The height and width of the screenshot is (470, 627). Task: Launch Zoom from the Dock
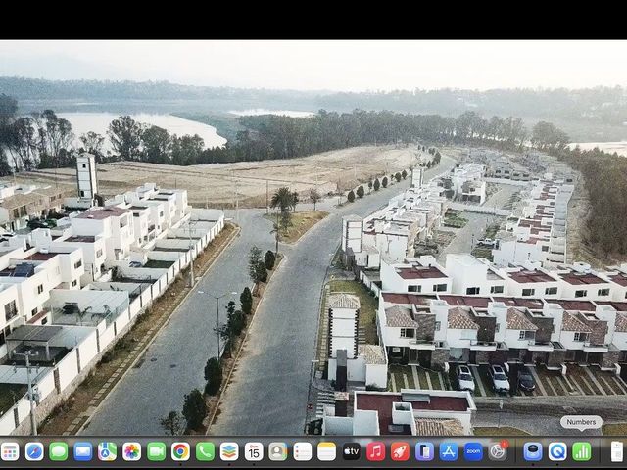[x=473, y=451]
